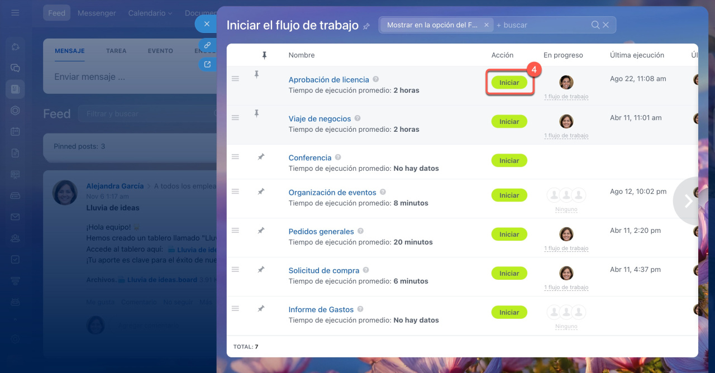Close the workflow side panel
Image resolution: width=715 pixels, height=373 pixels.
207,24
